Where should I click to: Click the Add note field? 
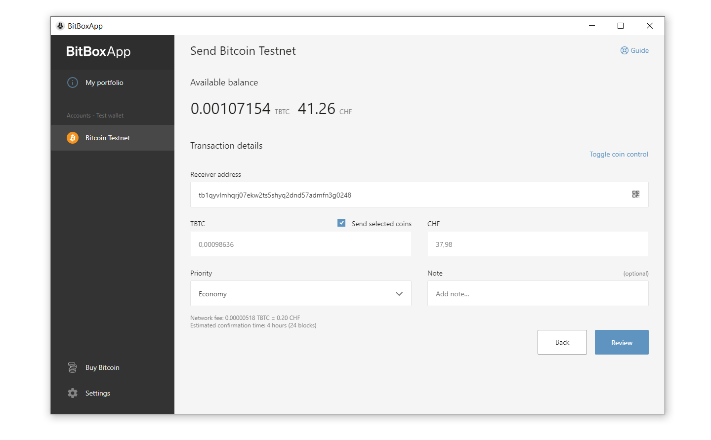pyautogui.click(x=538, y=293)
